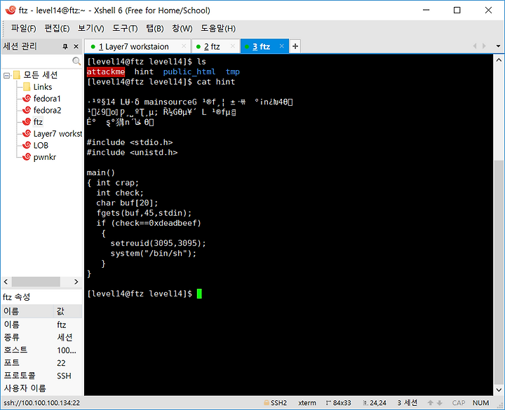The image size is (505, 410).
Task: Open the 도구(T) menu
Action: 125,29
